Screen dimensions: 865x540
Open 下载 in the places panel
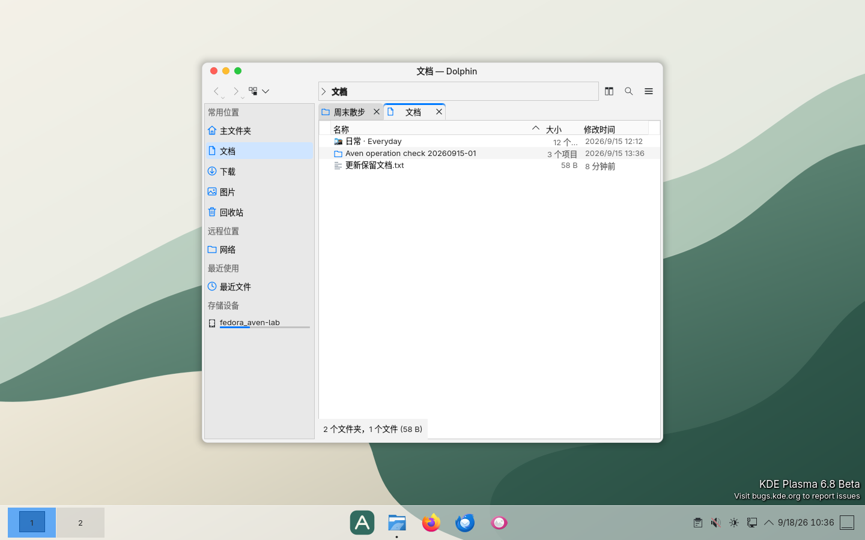click(259, 172)
